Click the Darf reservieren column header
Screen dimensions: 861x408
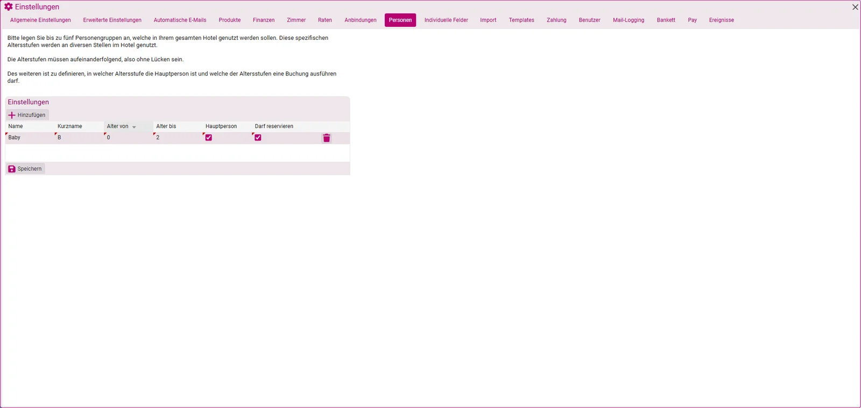277,126
